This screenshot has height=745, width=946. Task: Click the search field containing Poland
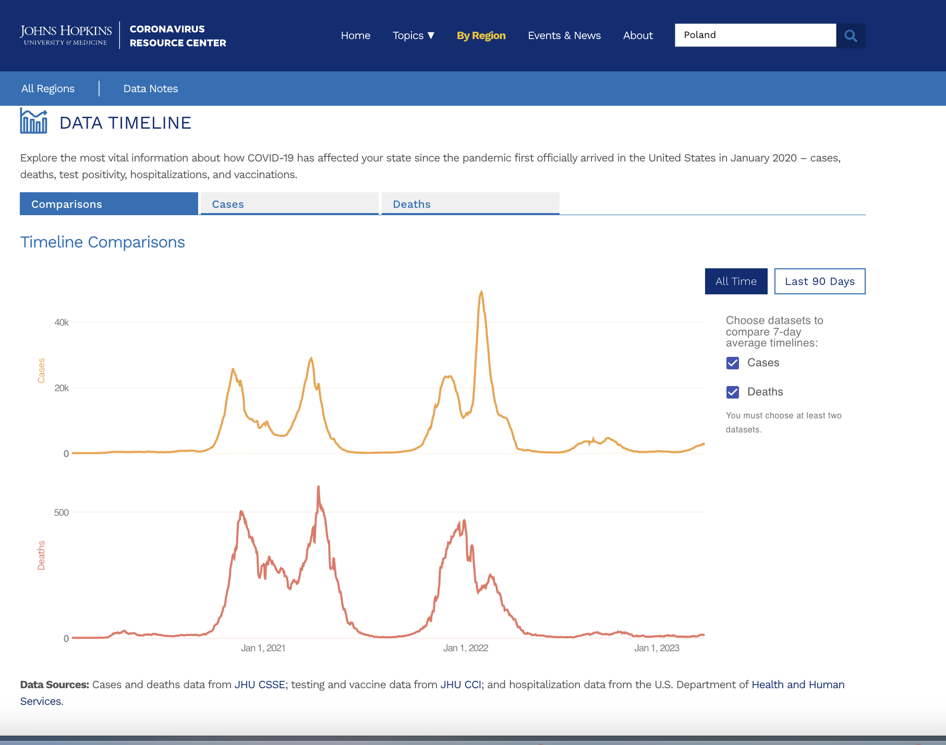(755, 35)
